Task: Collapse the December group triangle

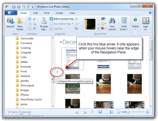Action: point(61,42)
